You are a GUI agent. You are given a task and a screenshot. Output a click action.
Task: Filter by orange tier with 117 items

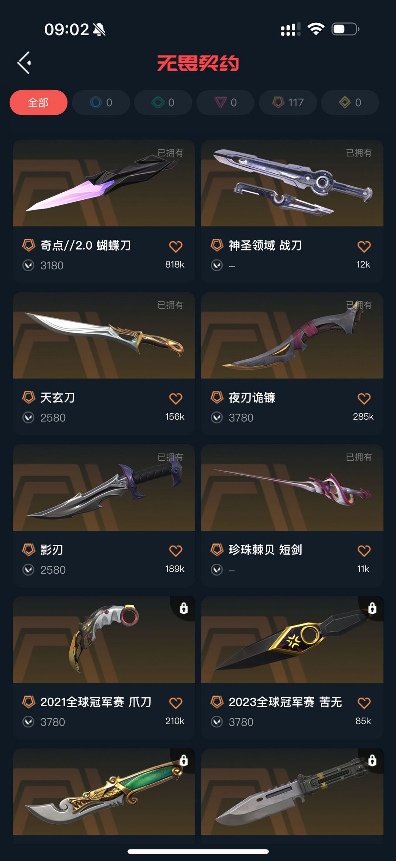[288, 102]
